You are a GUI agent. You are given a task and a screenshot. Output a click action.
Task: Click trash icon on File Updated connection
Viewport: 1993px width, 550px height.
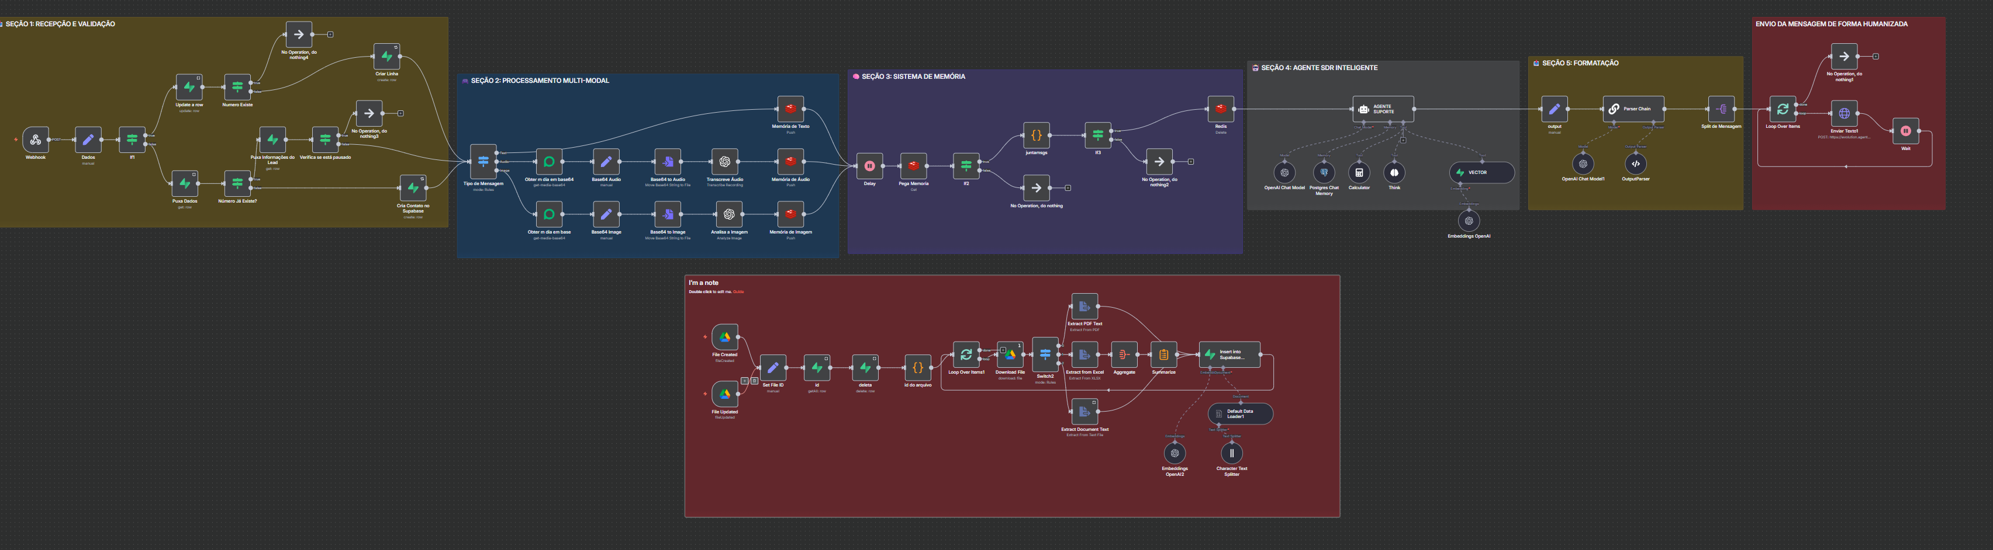pos(754,381)
